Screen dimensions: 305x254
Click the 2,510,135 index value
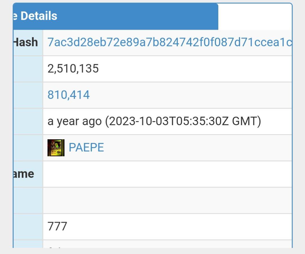click(73, 68)
